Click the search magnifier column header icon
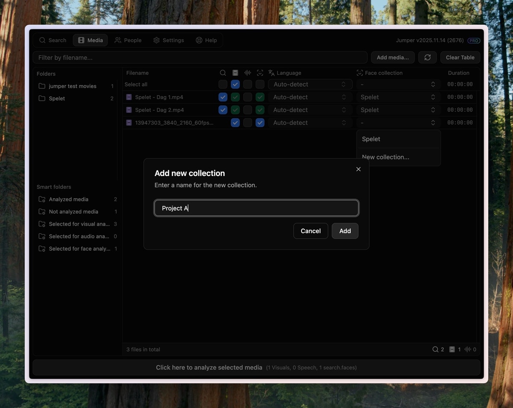This screenshot has width=513, height=408. click(x=223, y=73)
